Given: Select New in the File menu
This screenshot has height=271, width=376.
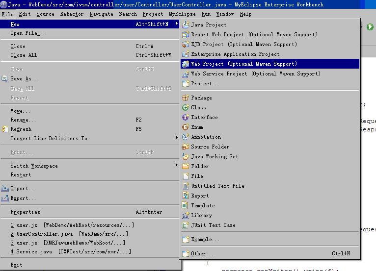Looking at the screenshot, I should point(90,24).
